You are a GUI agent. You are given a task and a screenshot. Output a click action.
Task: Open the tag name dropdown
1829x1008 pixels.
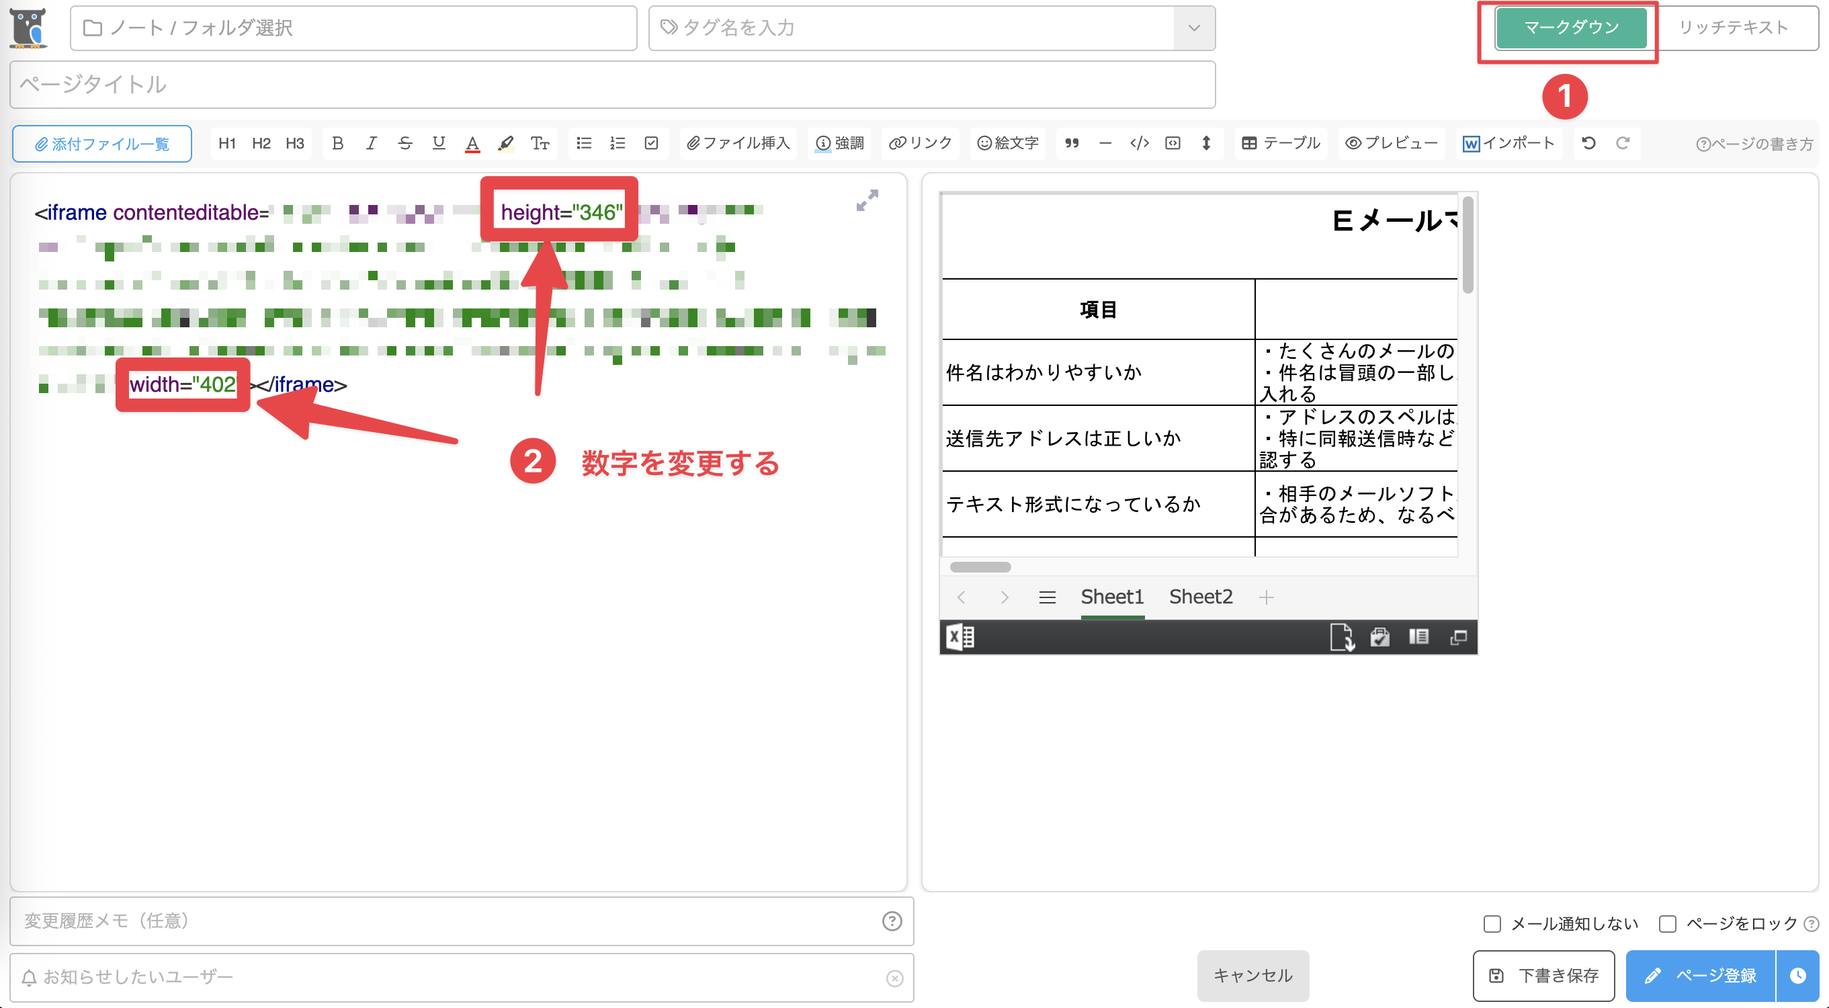click(x=1193, y=28)
